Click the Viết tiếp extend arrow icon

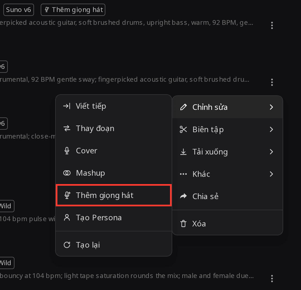[67, 106]
